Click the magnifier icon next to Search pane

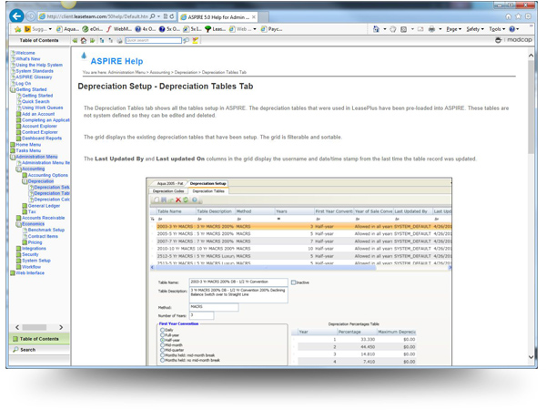[15, 349]
